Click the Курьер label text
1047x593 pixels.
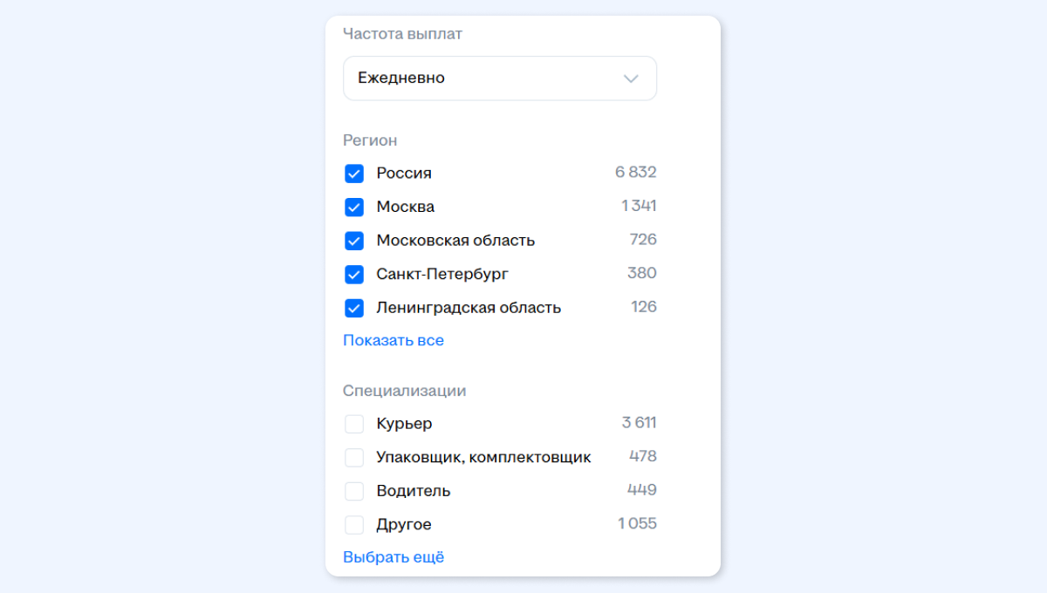coord(404,424)
